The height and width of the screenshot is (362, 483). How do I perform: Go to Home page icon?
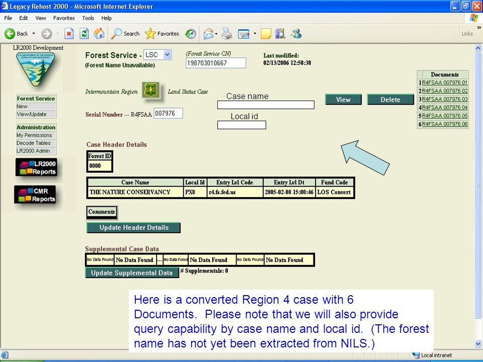pyautogui.click(x=99, y=34)
